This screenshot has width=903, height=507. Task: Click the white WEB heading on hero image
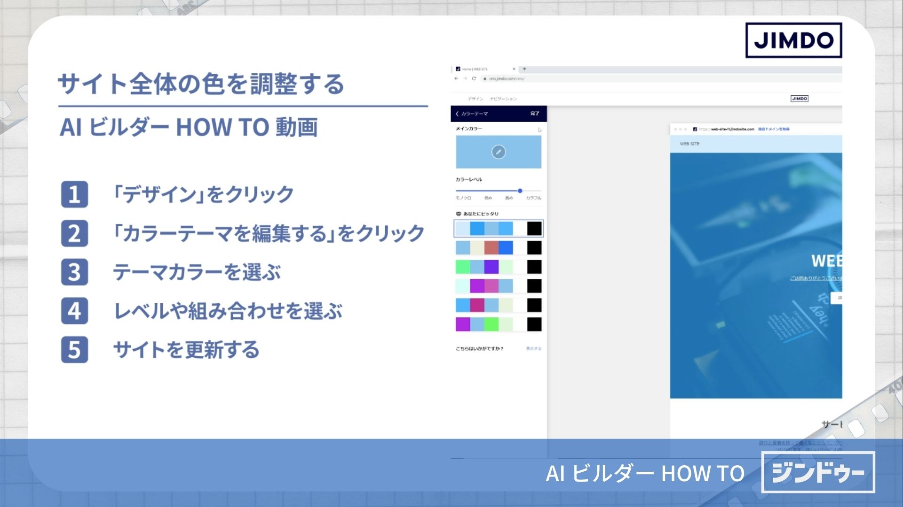click(x=826, y=261)
